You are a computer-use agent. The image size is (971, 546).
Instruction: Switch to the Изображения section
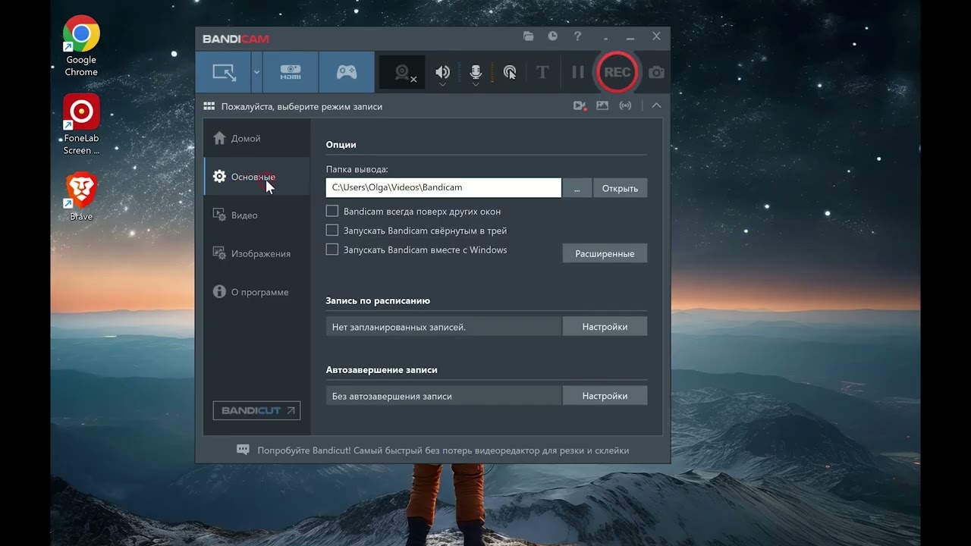tap(257, 253)
